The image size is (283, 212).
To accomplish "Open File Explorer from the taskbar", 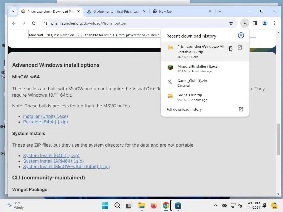I will (x=142, y=205).
